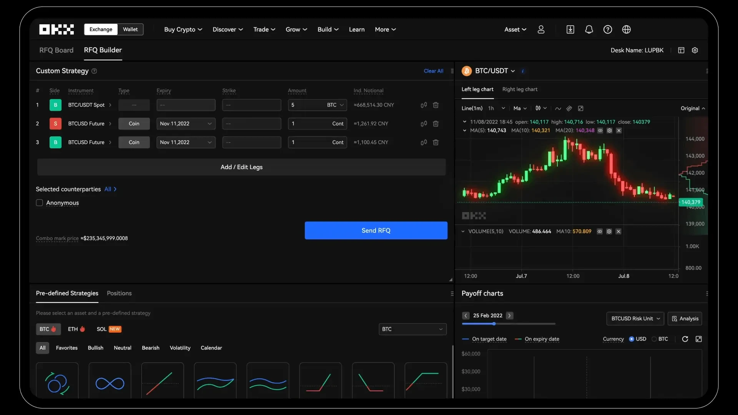The image size is (738, 415).
Task: Click the globe/language icon in top navigation
Action: pos(627,29)
